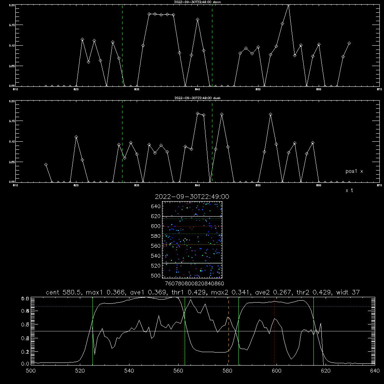The image size is (384, 384).
Task: Click the color image y-axis label 600
Action: tap(156, 226)
